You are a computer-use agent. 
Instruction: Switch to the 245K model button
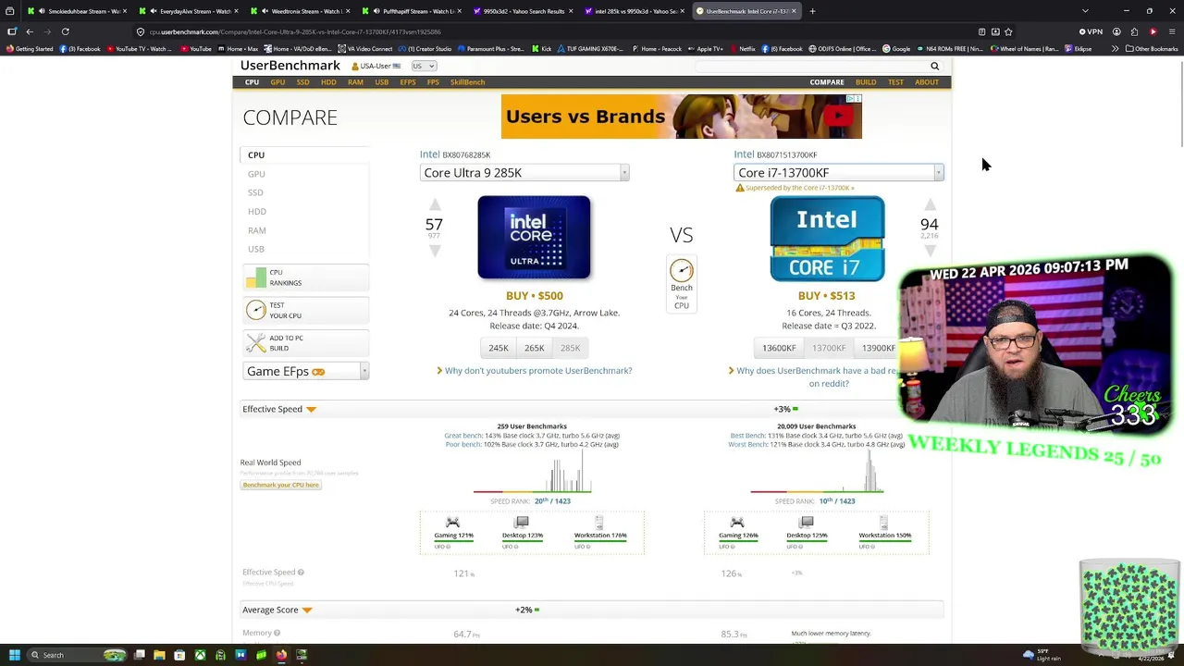point(499,348)
